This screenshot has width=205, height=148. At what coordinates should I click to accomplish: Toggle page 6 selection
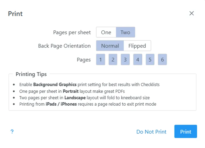(162, 60)
